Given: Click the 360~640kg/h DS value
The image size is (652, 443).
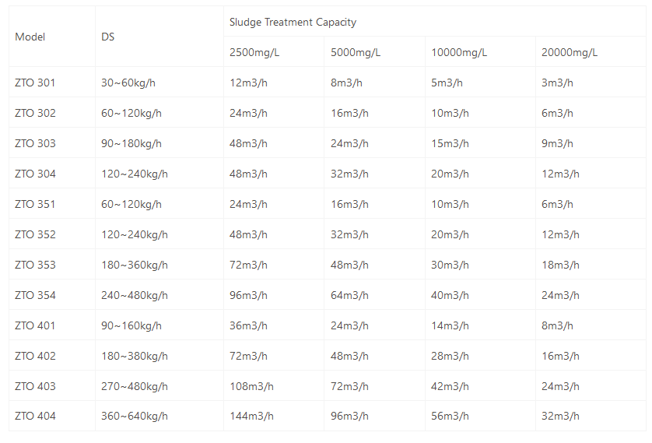Looking at the screenshot, I should point(135,417).
